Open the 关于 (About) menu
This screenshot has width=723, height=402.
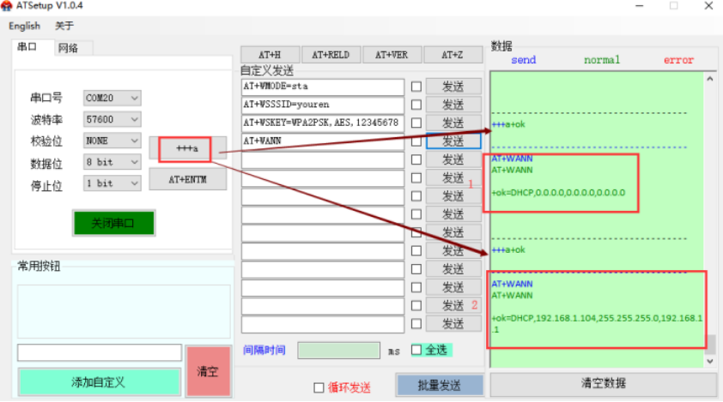(x=64, y=26)
